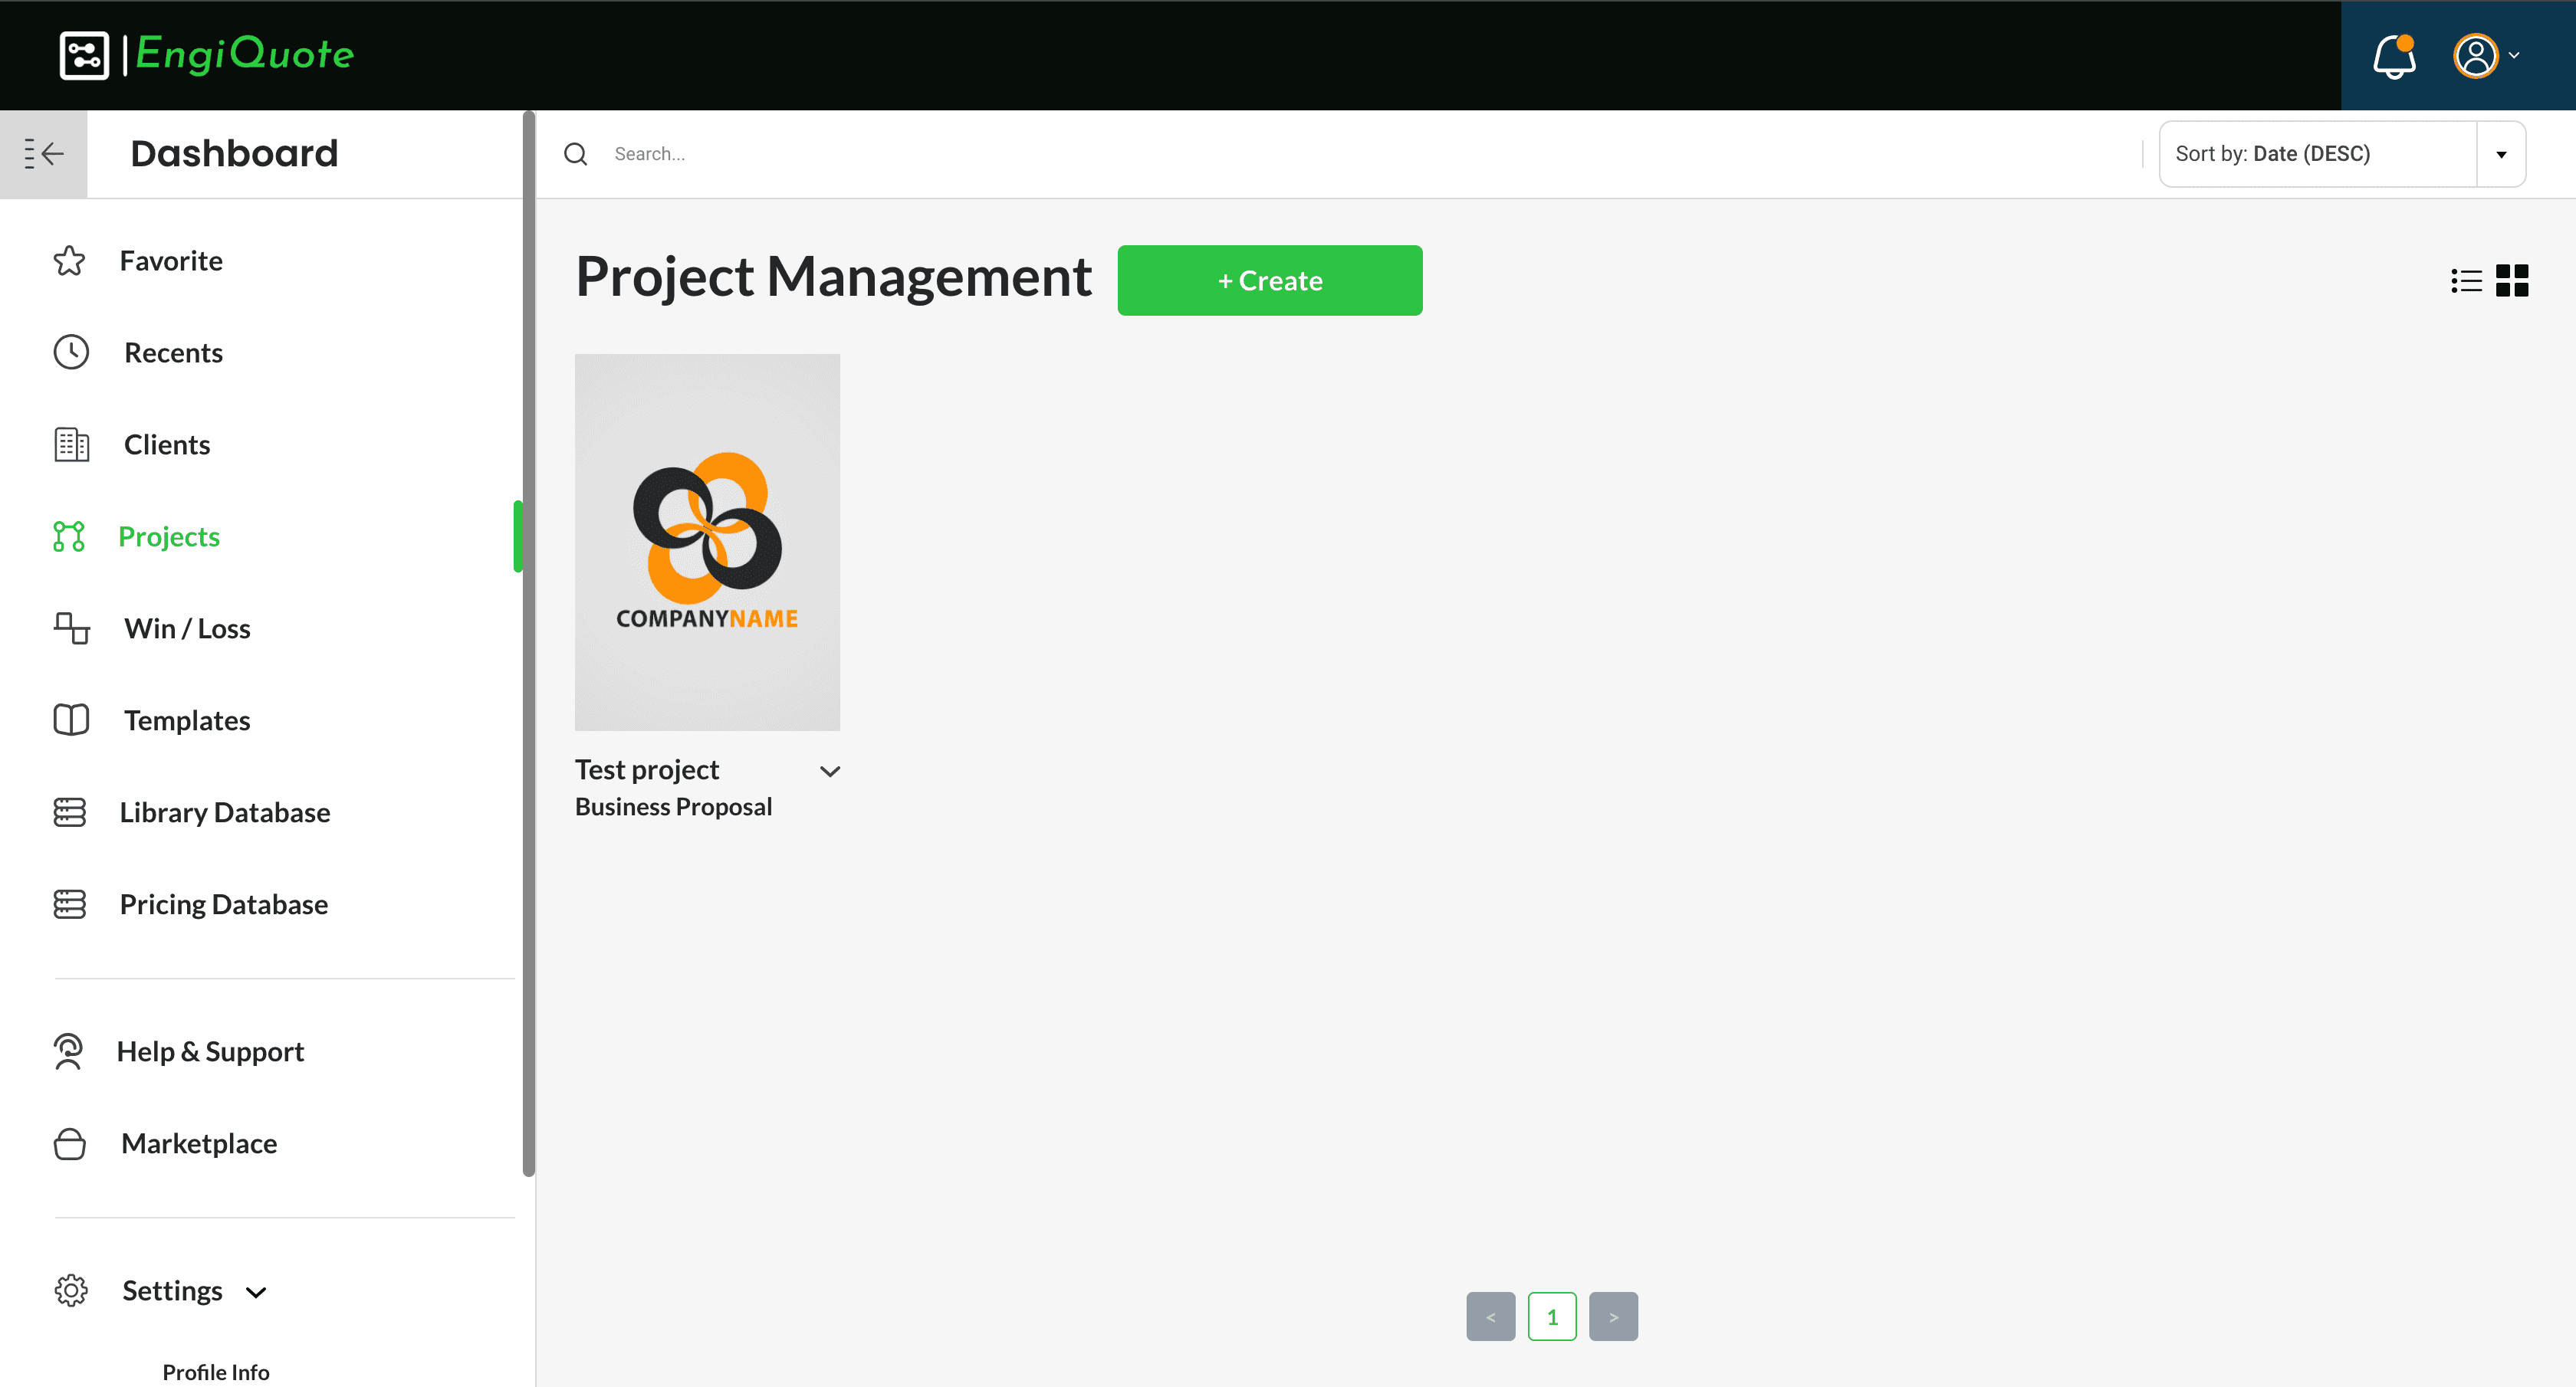The width and height of the screenshot is (2576, 1387).
Task: Click the Marketplace basket icon
Action: click(70, 1143)
